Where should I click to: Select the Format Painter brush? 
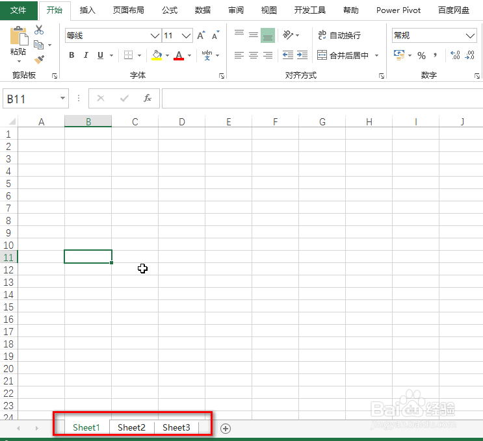[39, 59]
